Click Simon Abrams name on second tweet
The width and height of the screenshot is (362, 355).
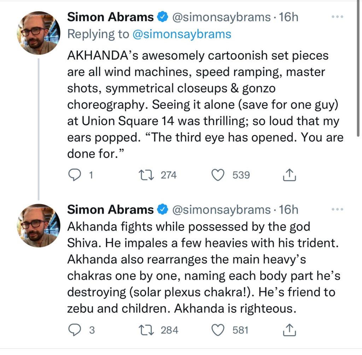click(110, 210)
